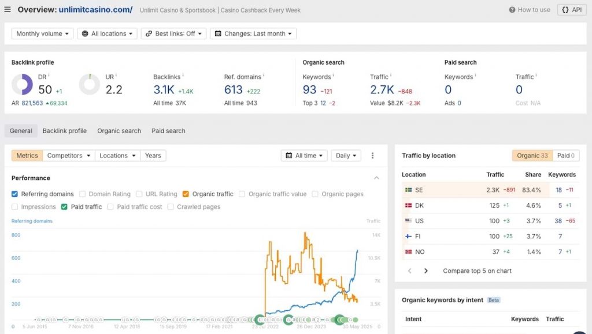Go to previous locations page arrow
This screenshot has width=592, height=334.
coord(410,271)
